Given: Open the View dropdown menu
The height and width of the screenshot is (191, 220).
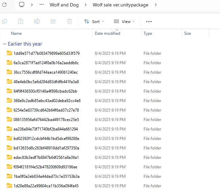Looking at the screenshot, I should pyautogui.click(x=124, y=21).
